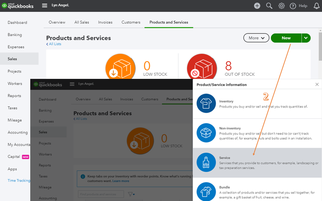Click Lyn AngeL company name in main header
This screenshot has width=322, height=201.
tap(60, 5)
